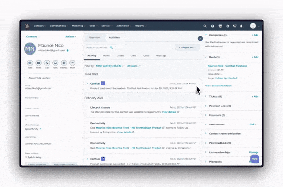Viewport: 283px width, 187px height.
Task: Click the Meeting action icon
Action: point(64,63)
